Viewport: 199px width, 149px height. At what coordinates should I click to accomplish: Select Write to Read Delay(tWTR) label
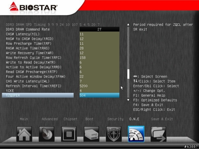[x=31, y=62]
